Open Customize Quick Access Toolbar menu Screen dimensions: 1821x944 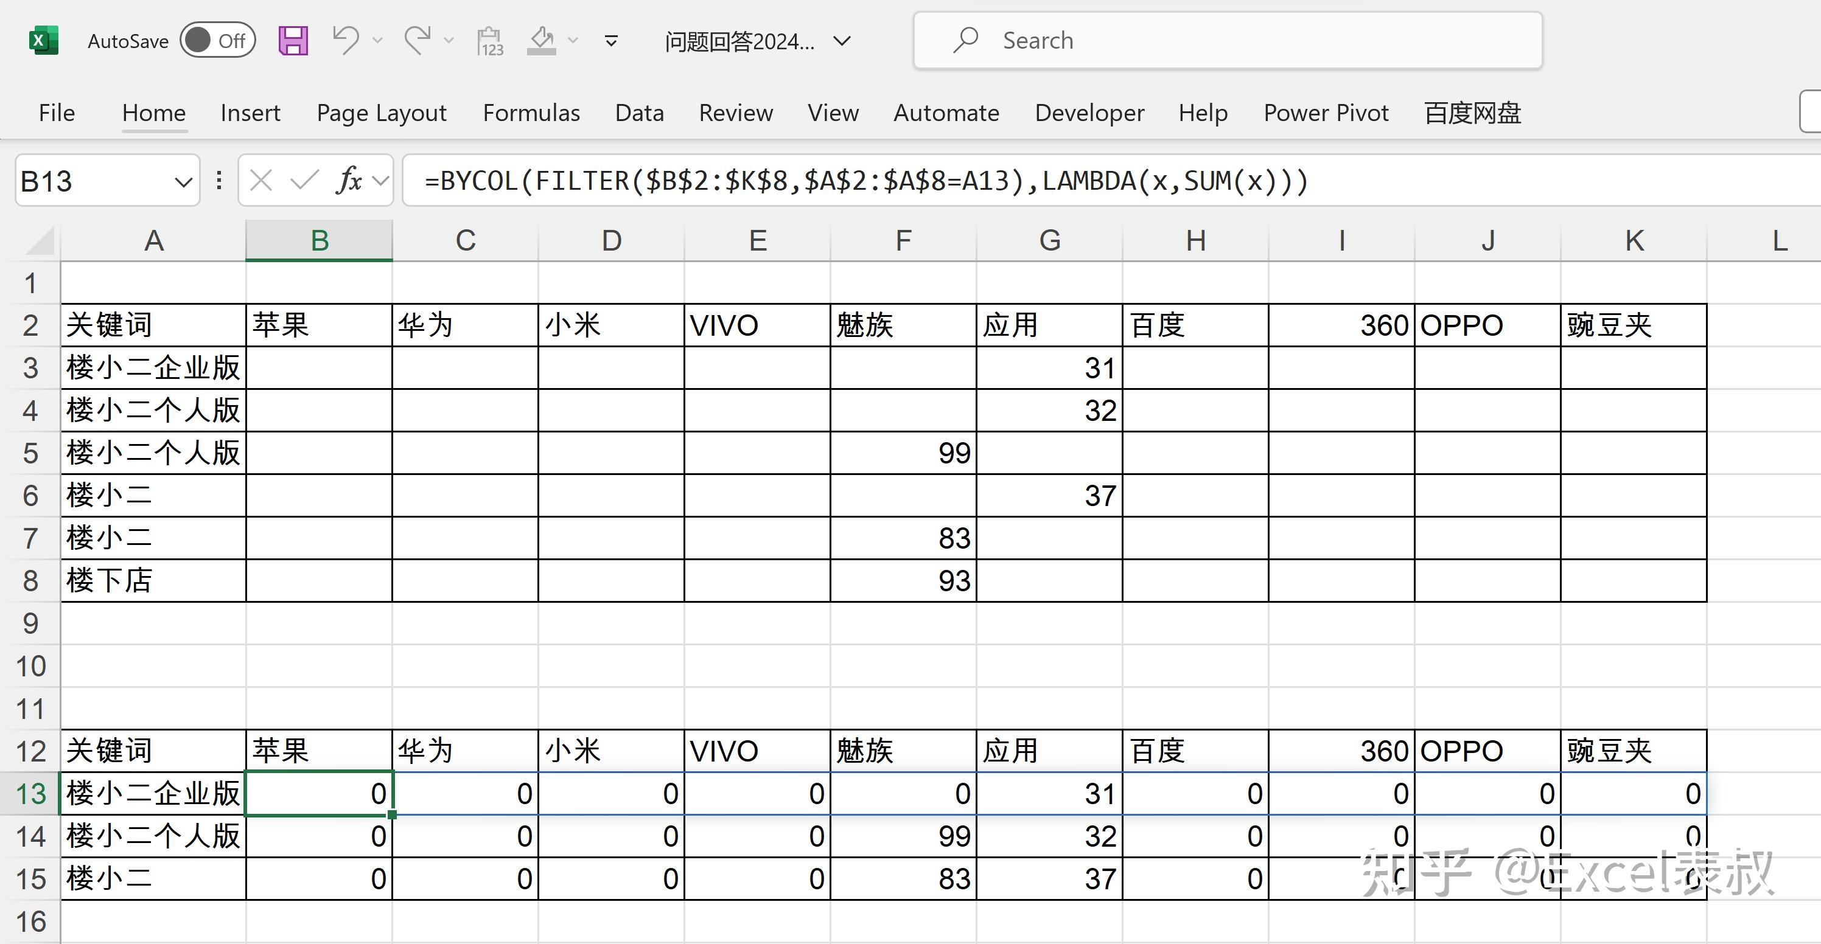[612, 41]
